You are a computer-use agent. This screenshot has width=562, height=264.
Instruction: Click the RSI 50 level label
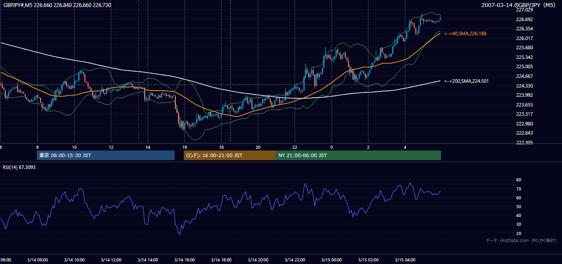pyautogui.click(x=518, y=207)
